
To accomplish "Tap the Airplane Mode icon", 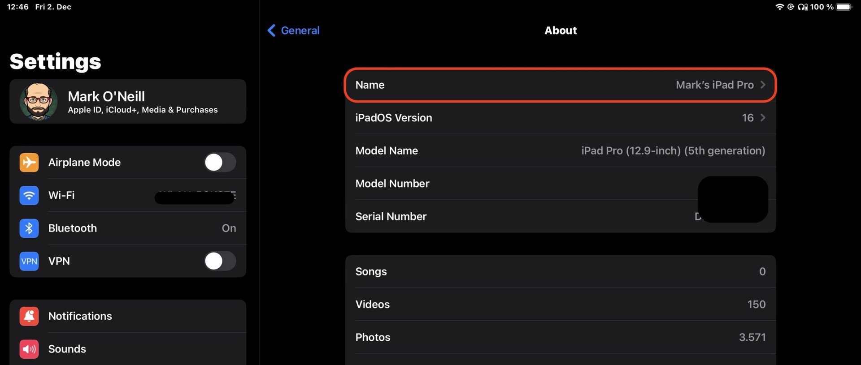I will click(29, 163).
